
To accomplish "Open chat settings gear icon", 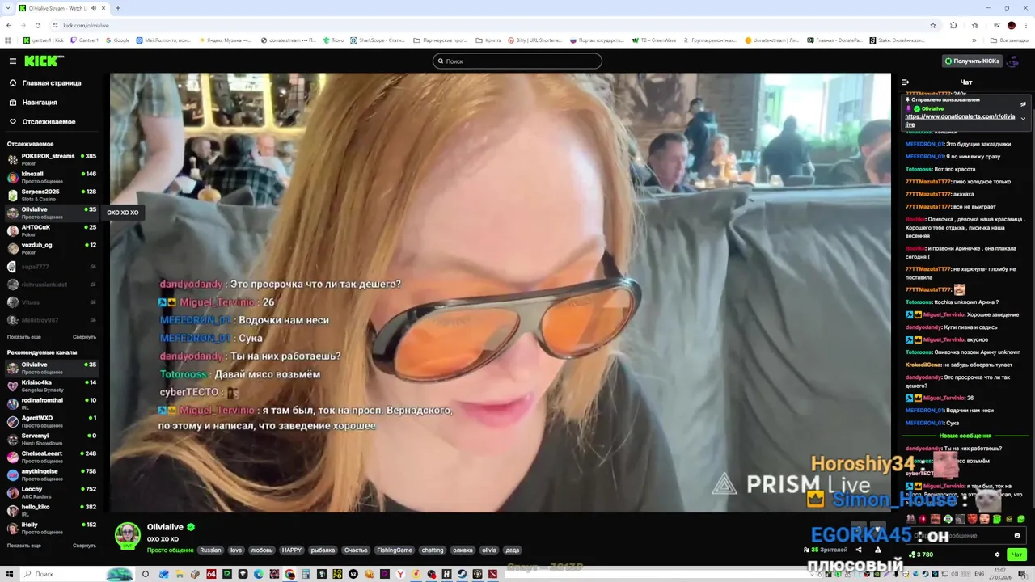I will click(x=997, y=555).
